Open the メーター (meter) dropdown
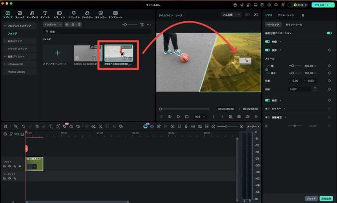This screenshot has width=337, height=203. pyautogui.click(x=253, y=127)
